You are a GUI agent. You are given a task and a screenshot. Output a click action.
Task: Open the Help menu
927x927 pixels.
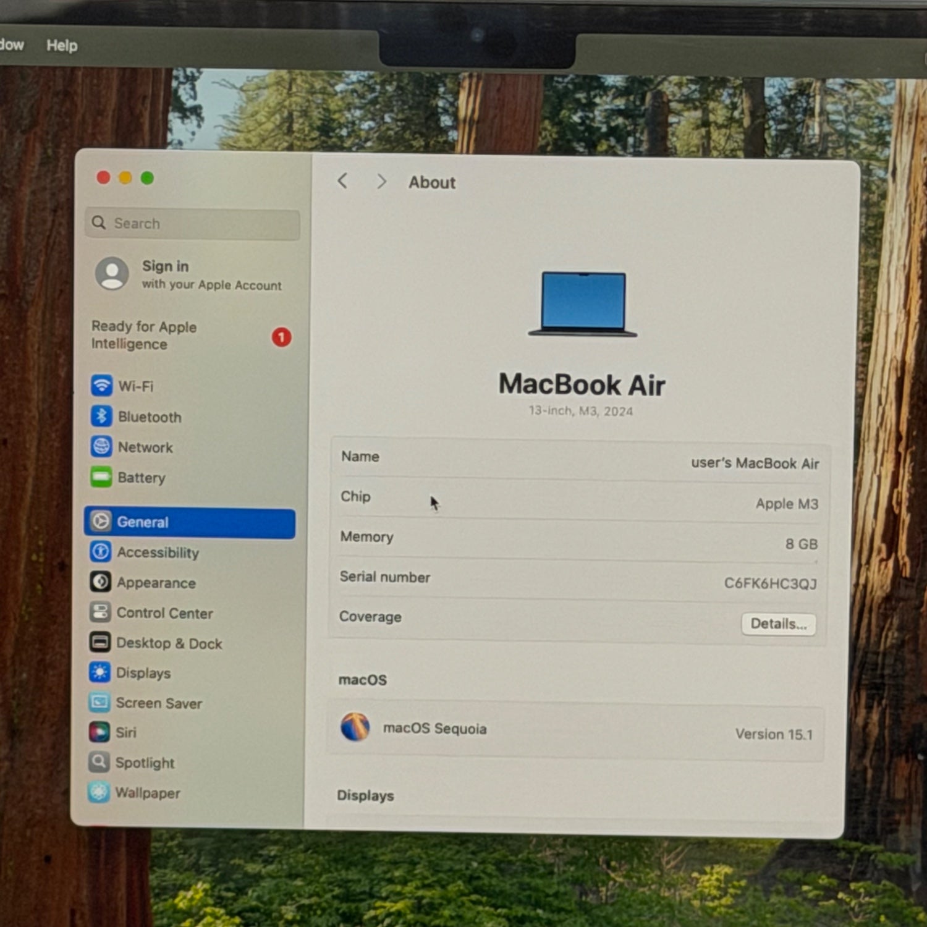click(x=62, y=45)
